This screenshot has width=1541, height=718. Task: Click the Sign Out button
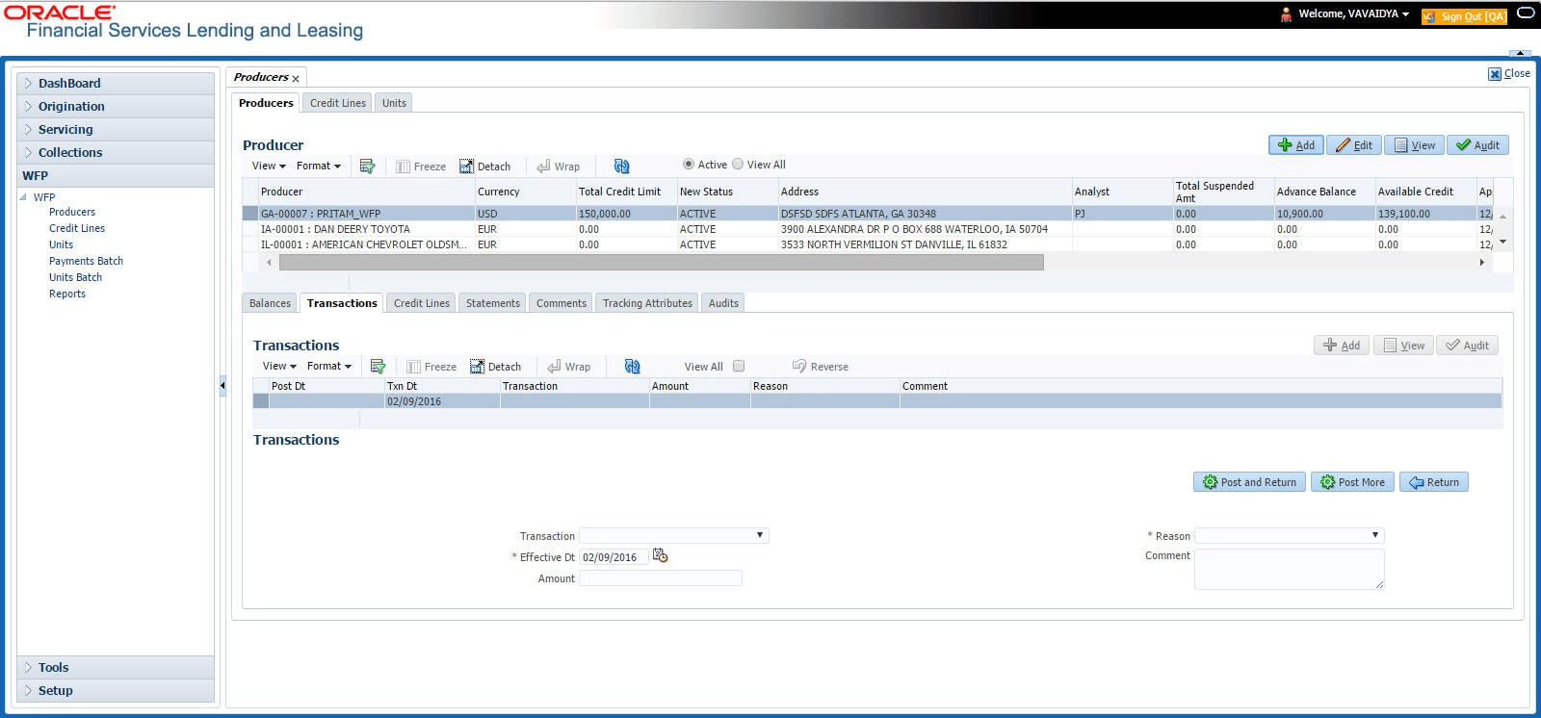click(1464, 16)
